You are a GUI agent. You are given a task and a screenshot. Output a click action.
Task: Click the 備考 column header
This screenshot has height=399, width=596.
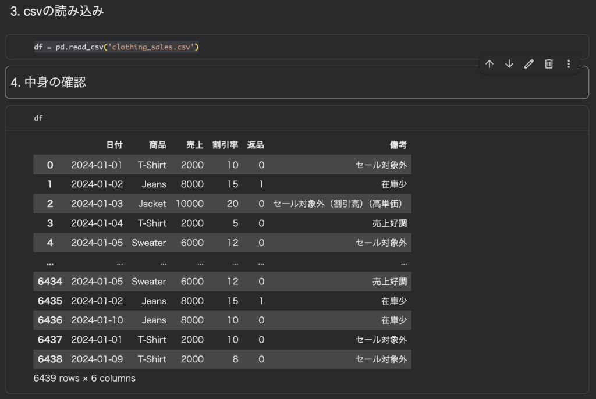[398, 145]
